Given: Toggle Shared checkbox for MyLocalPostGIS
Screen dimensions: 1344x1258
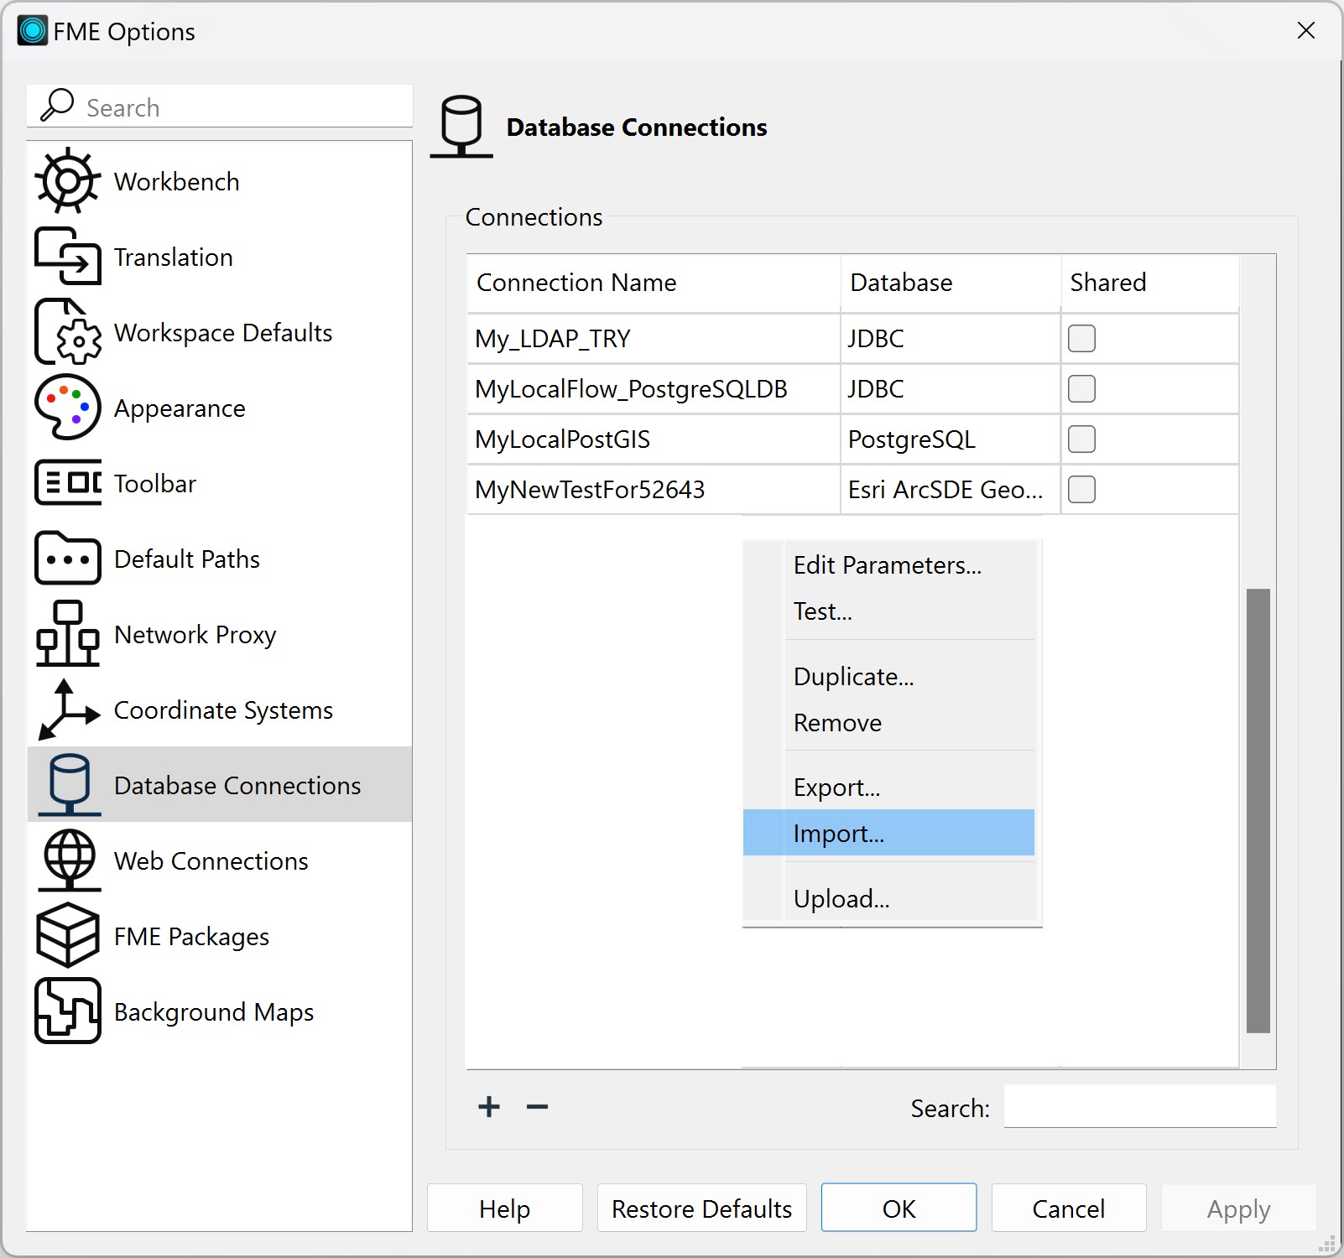Looking at the screenshot, I should click(x=1081, y=439).
